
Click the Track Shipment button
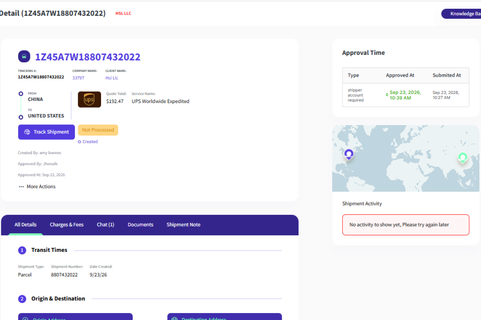(x=46, y=132)
